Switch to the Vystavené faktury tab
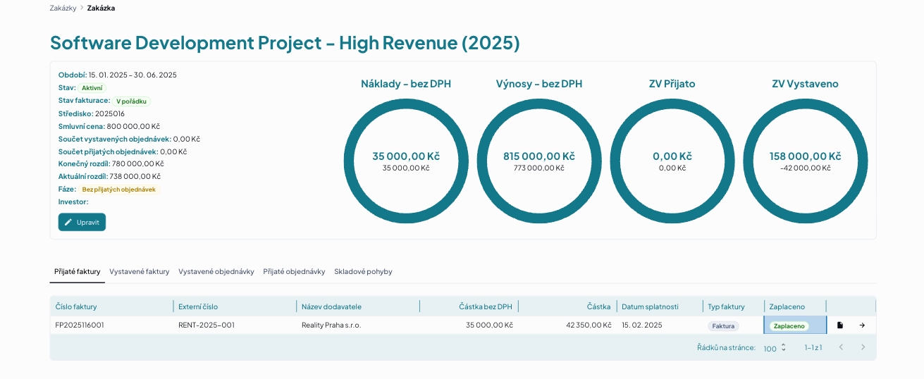The width and height of the screenshot is (924, 379). (x=140, y=271)
